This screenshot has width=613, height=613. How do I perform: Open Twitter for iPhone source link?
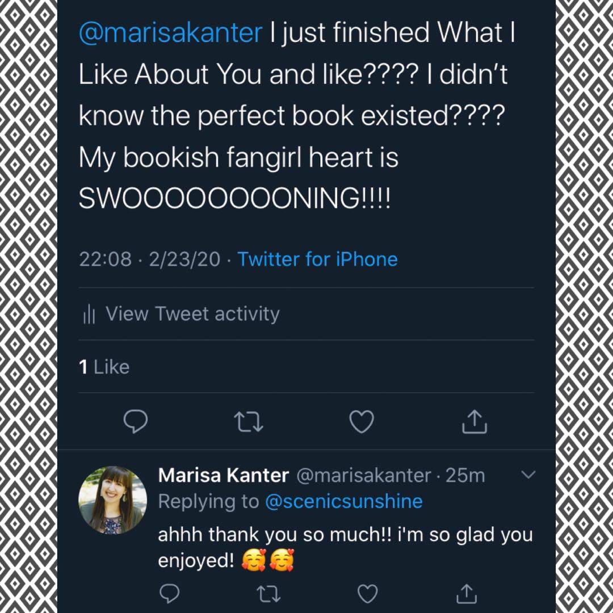point(317,259)
